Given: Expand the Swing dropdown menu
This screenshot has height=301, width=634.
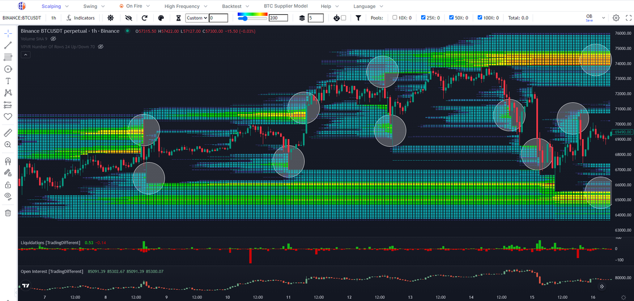Looking at the screenshot, I should pos(94,6).
